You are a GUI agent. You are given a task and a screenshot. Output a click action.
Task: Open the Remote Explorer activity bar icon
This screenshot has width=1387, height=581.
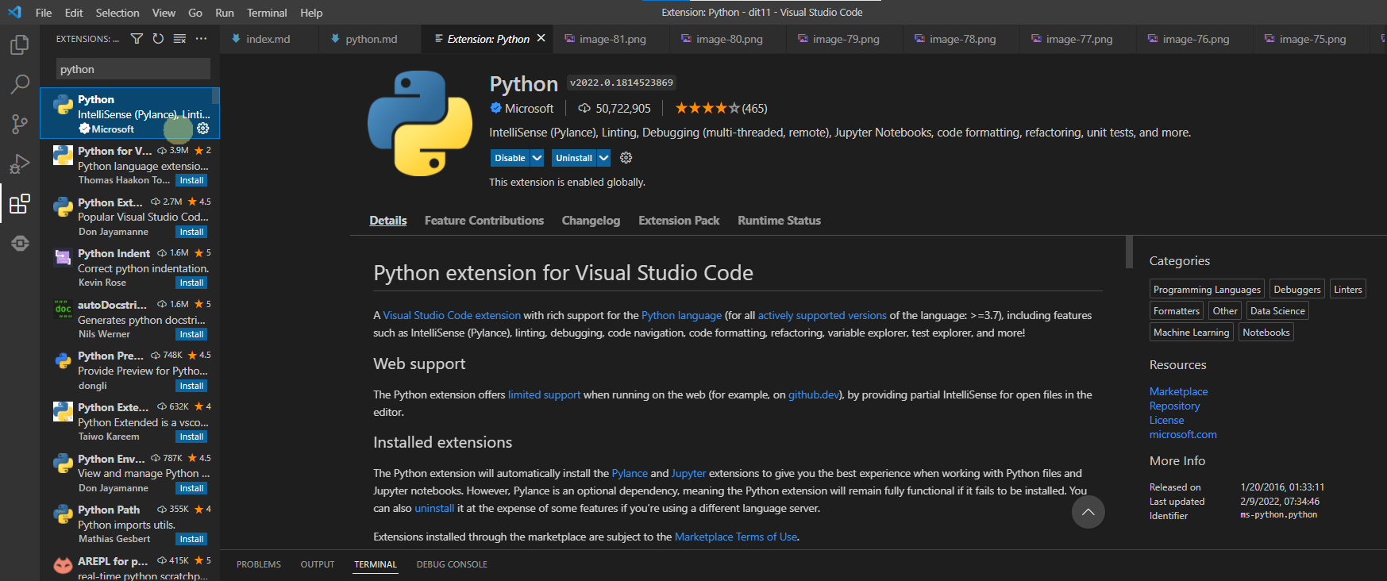tap(20, 244)
